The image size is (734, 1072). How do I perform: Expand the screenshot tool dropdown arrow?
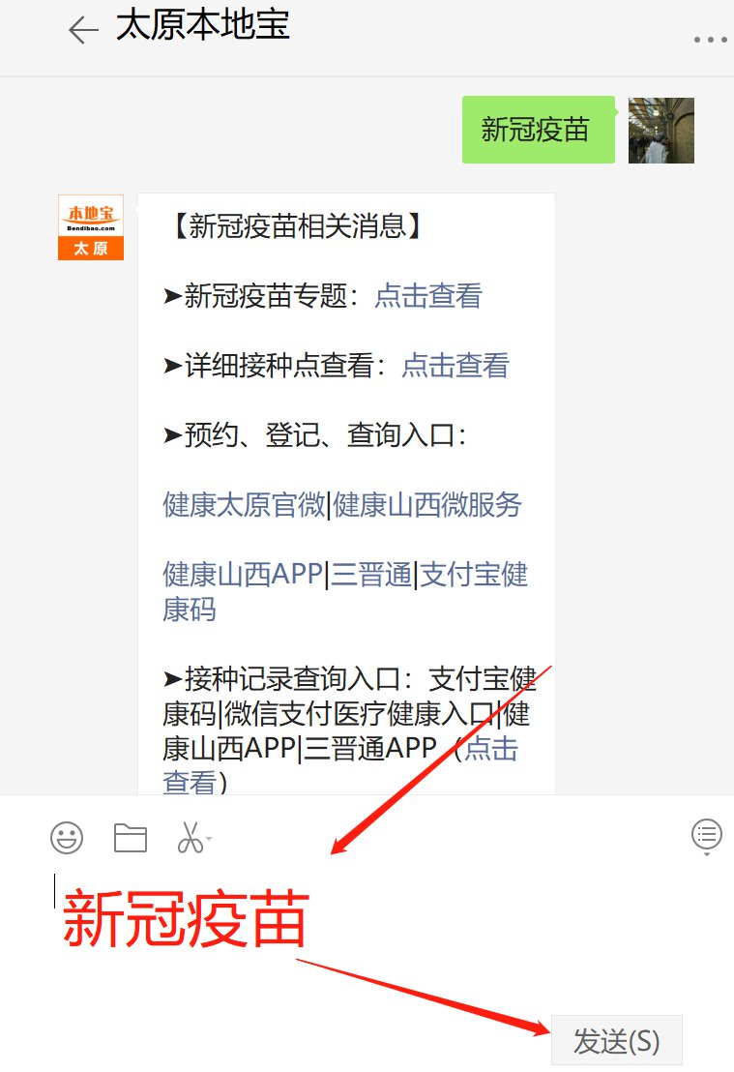pyautogui.click(x=209, y=838)
